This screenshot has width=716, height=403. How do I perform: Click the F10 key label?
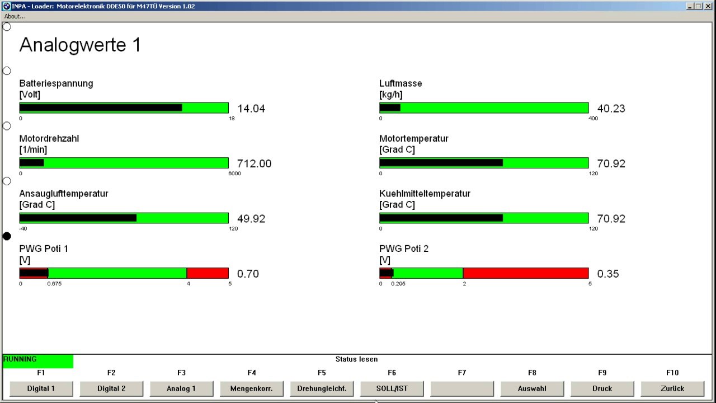click(x=672, y=373)
